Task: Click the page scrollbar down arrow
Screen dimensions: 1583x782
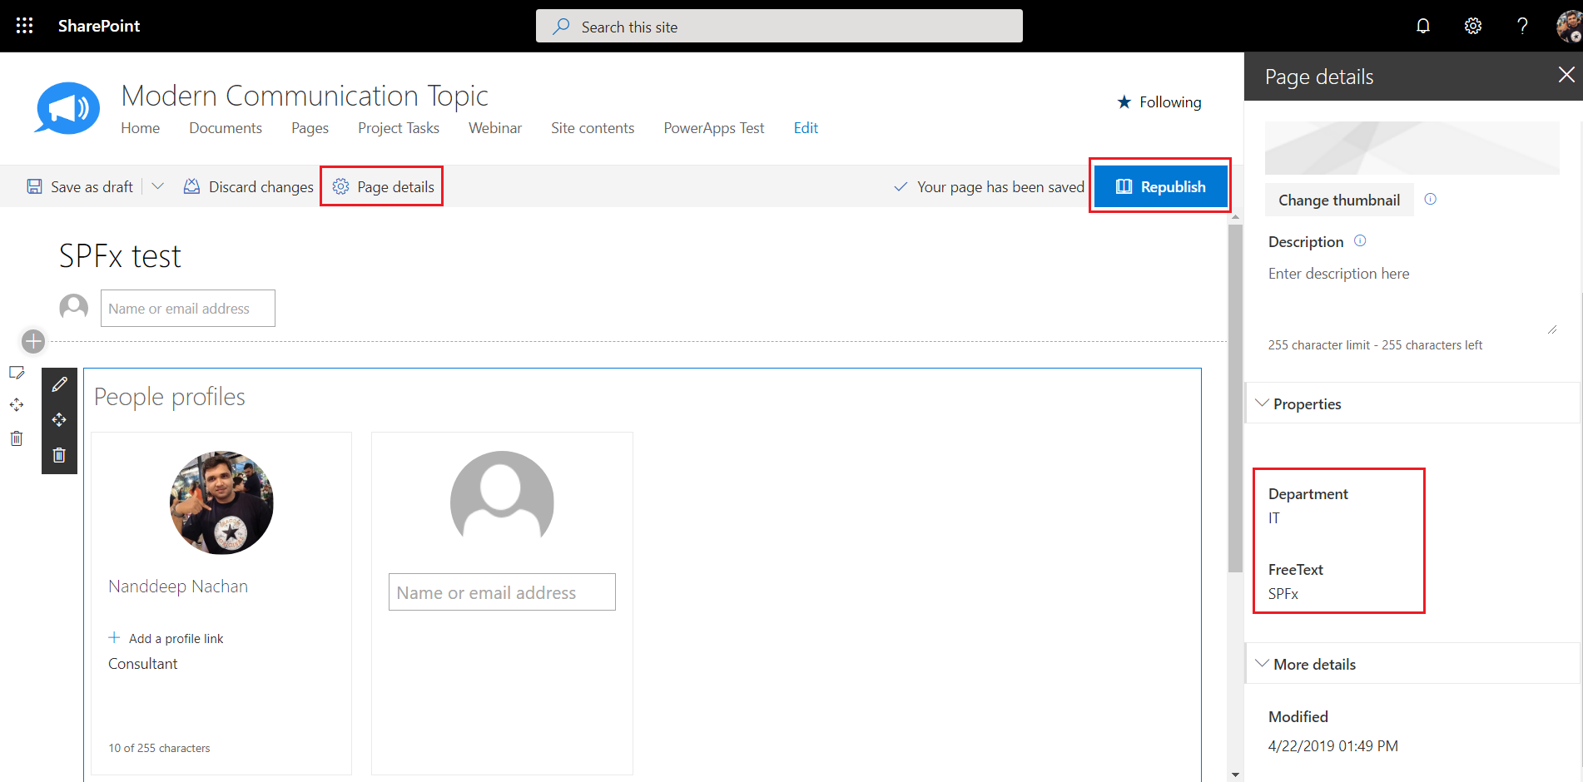Action: tap(1235, 775)
